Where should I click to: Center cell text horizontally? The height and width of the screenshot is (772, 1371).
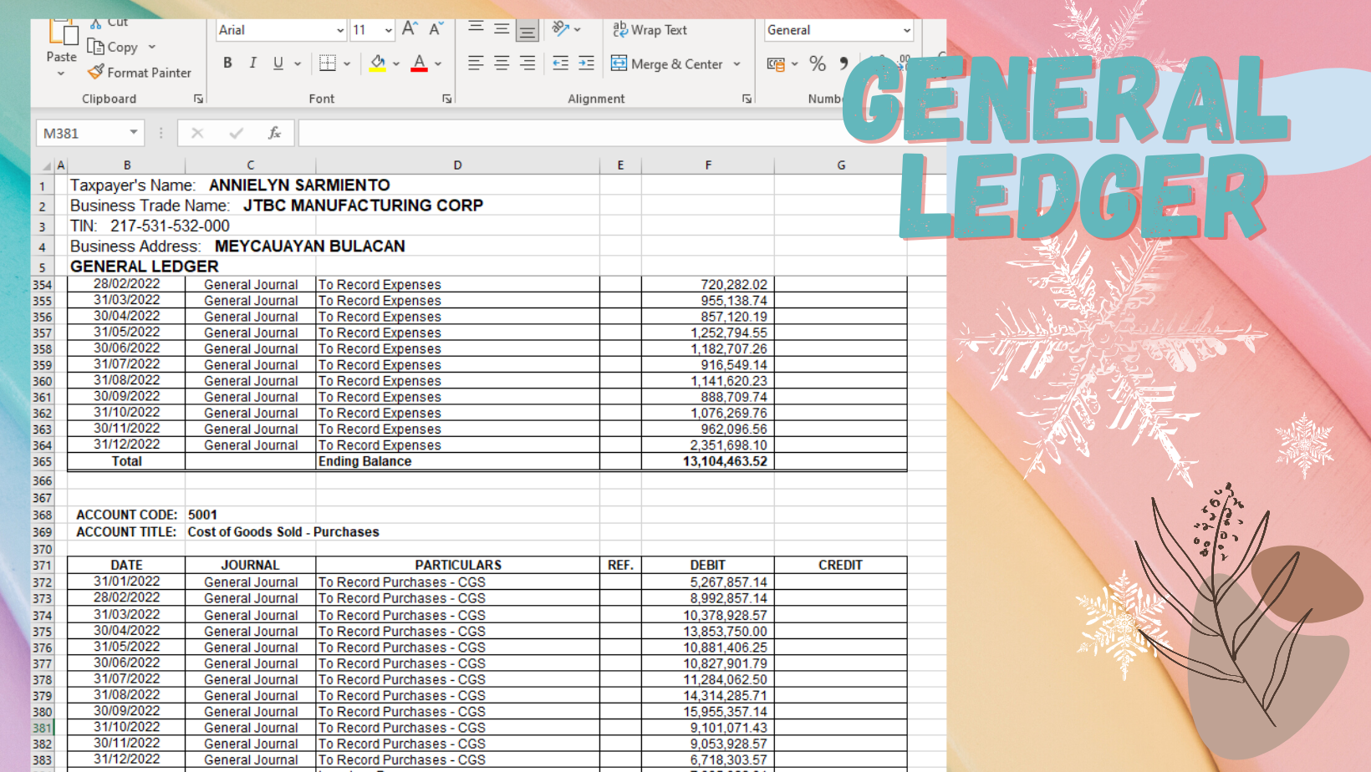tap(502, 63)
